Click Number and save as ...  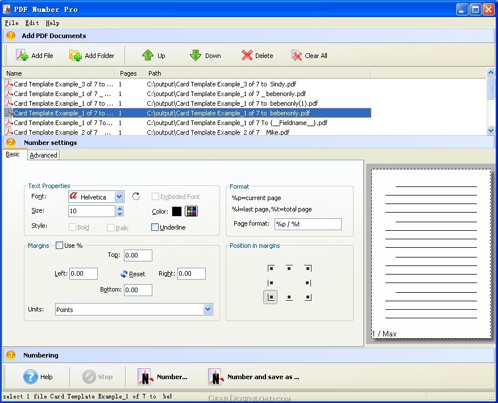pos(254,377)
